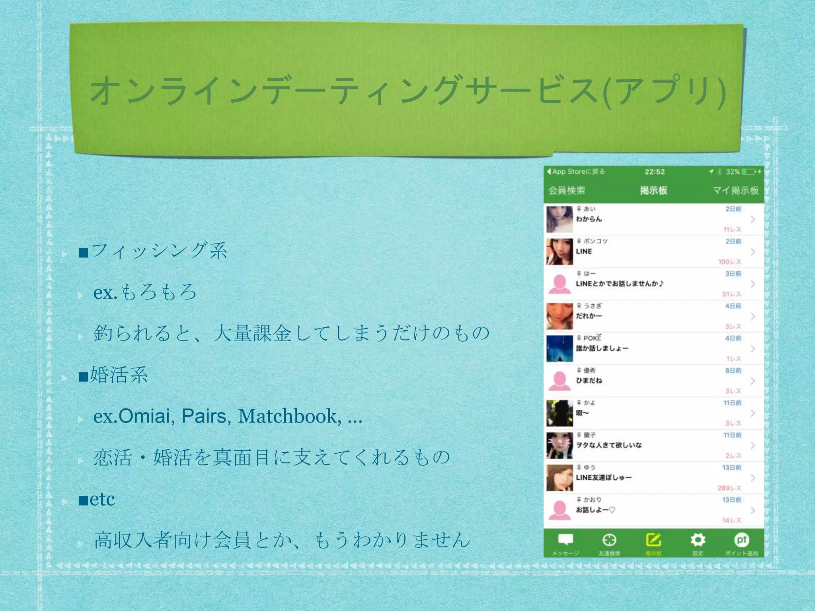Tap the 14レス reply count
The width and height of the screenshot is (815, 611).
(732, 520)
